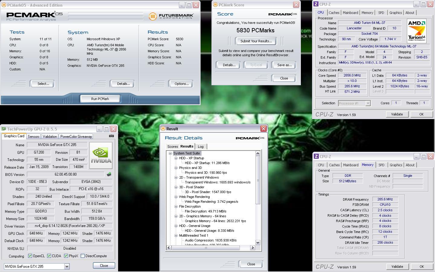Image resolution: width=435 pixels, height=272 pixels.
Task: Click Submit Your Results button
Action: click(256, 41)
